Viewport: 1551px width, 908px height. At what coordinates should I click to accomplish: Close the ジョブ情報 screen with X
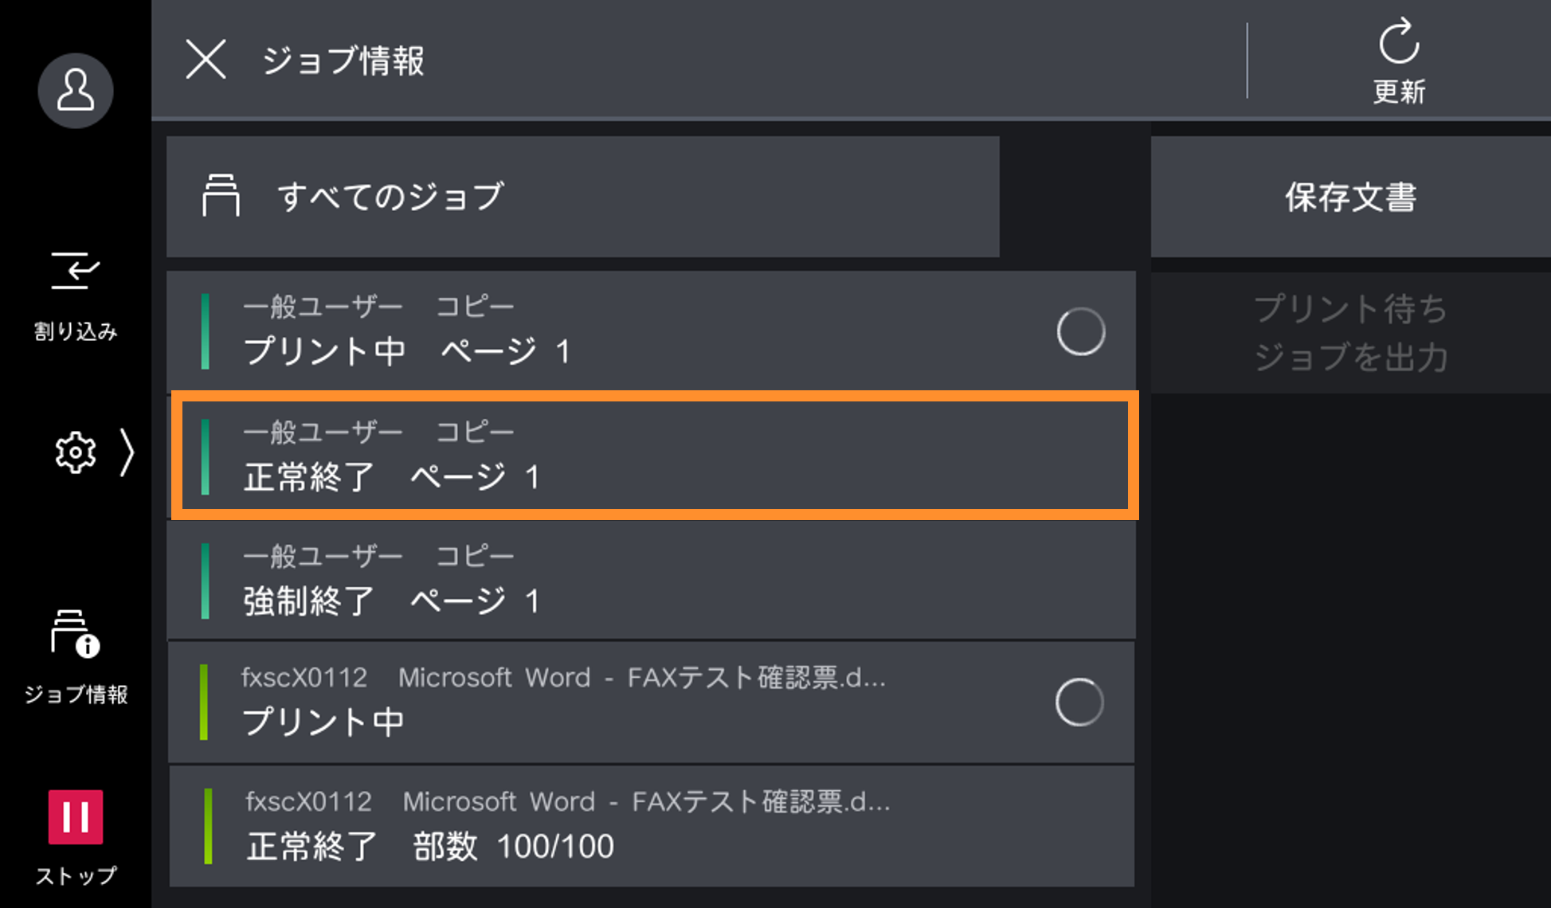[x=206, y=60]
